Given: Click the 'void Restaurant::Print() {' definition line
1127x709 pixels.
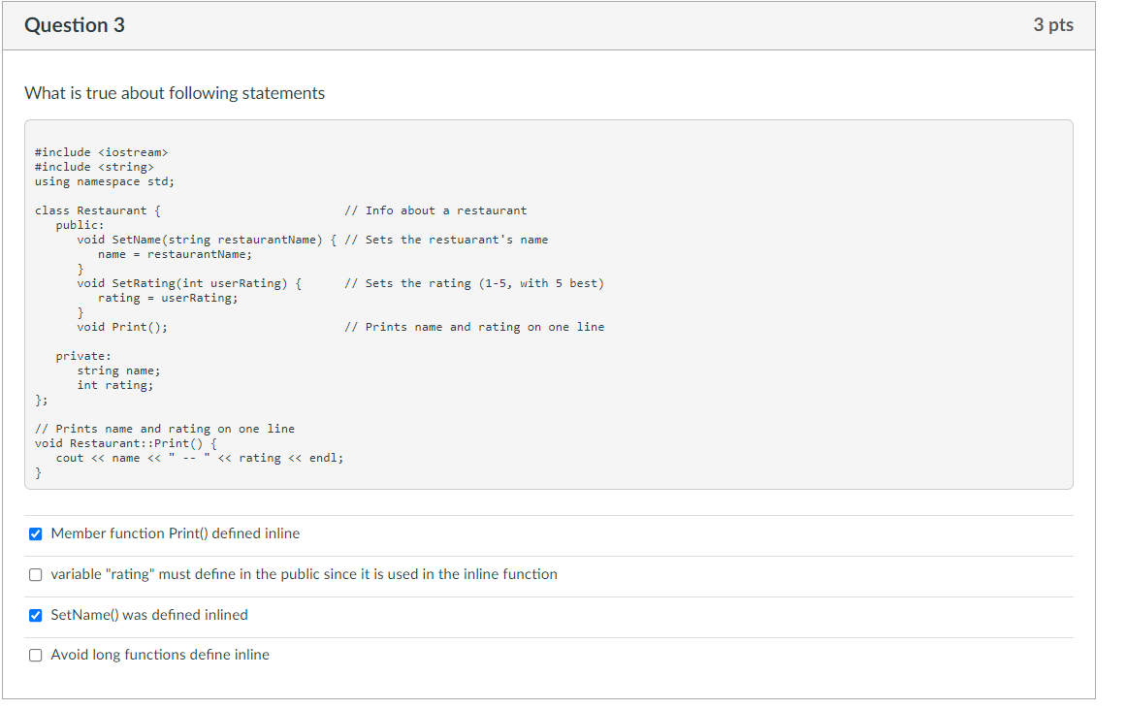Looking at the screenshot, I should coord(126,443).
